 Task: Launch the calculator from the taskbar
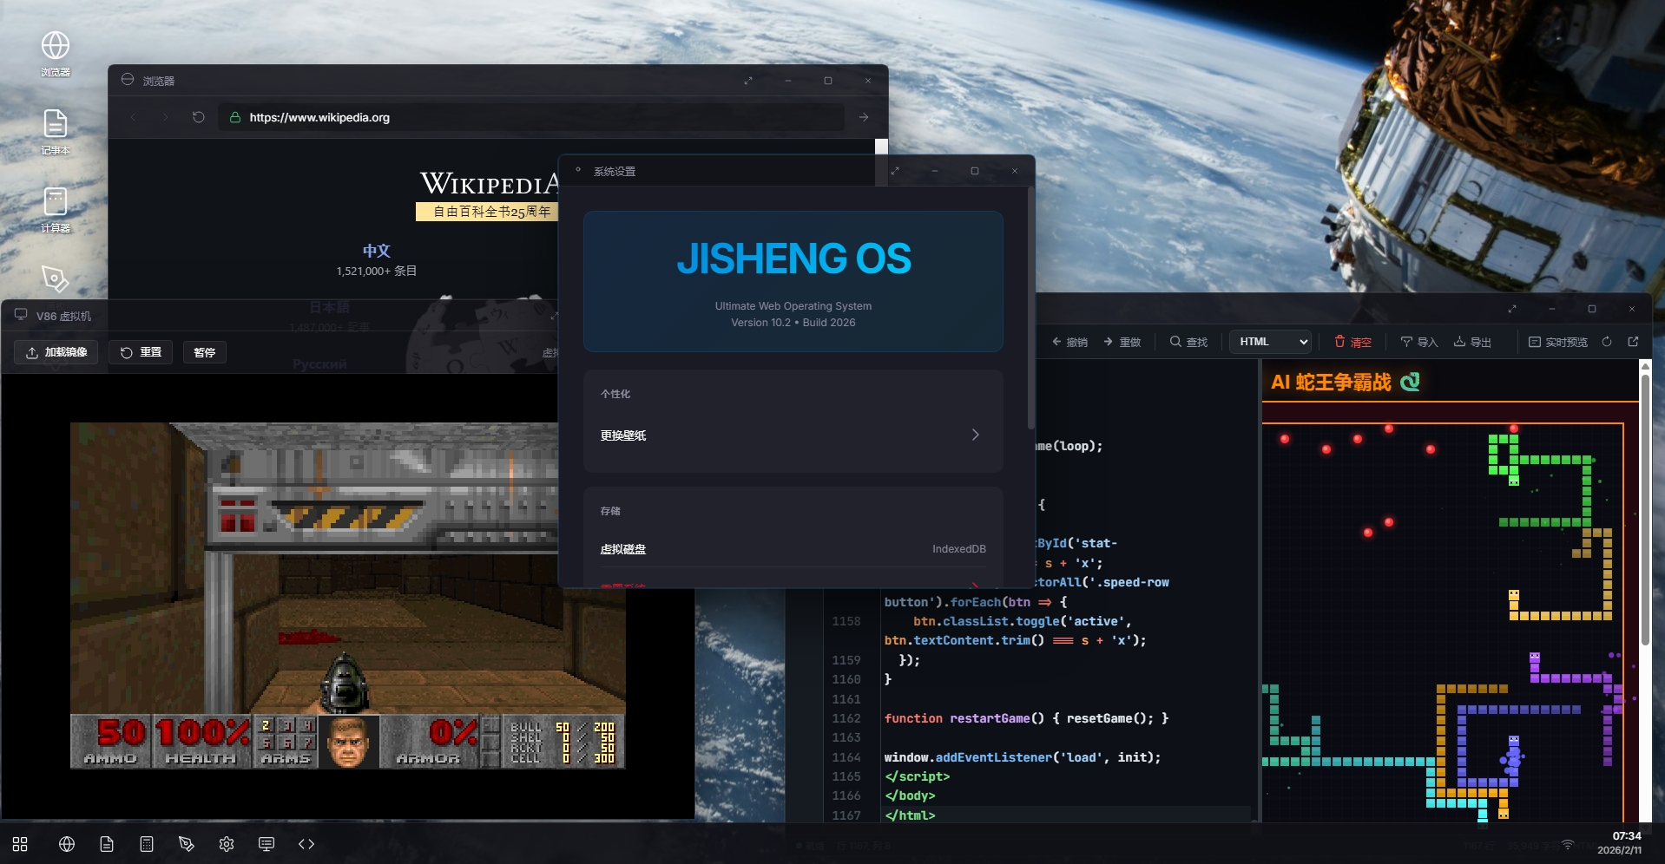coord(147,844)
